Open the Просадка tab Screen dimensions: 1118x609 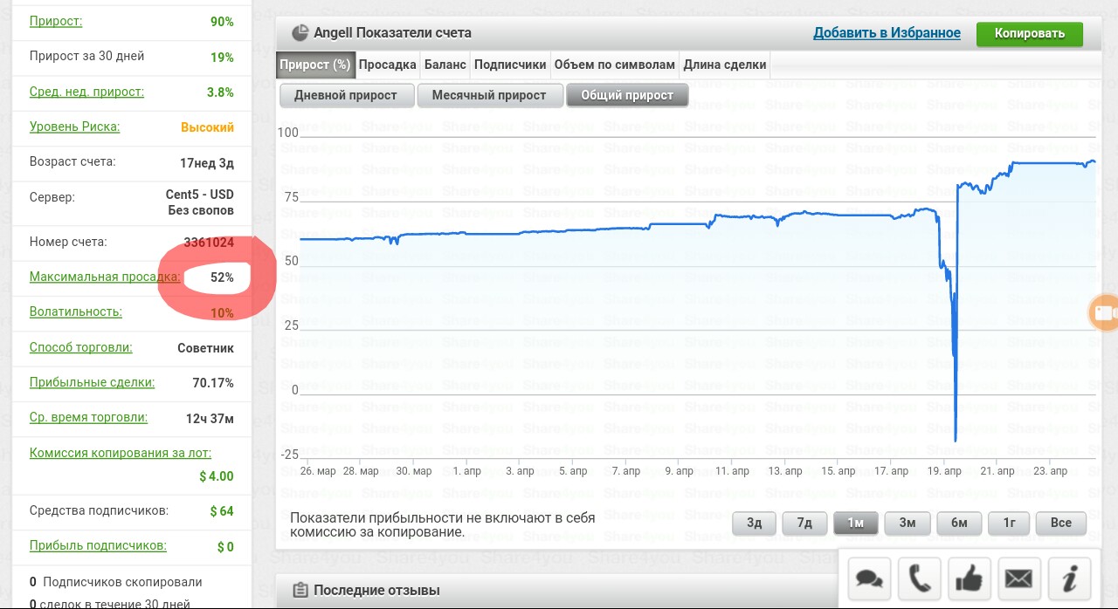pyautogui.click(x=387, y=65)
